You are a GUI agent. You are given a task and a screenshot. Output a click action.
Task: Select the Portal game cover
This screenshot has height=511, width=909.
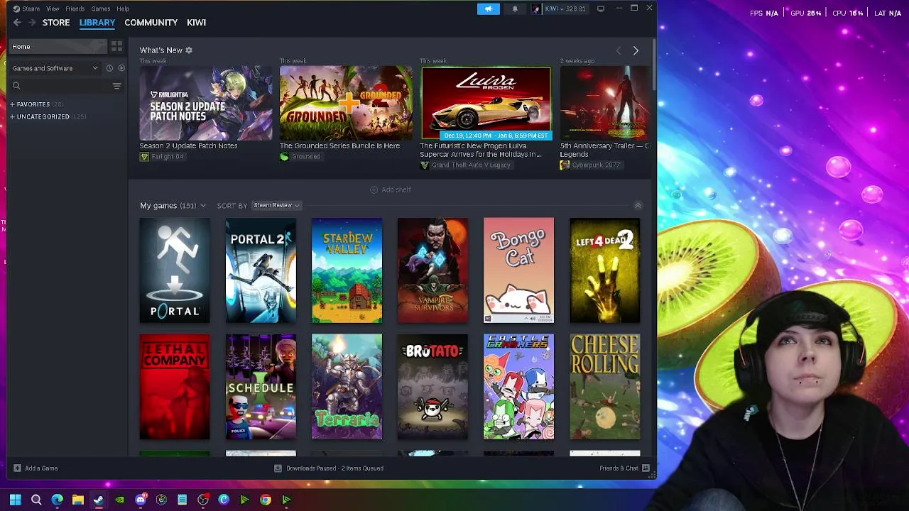[x=175, y=270]
